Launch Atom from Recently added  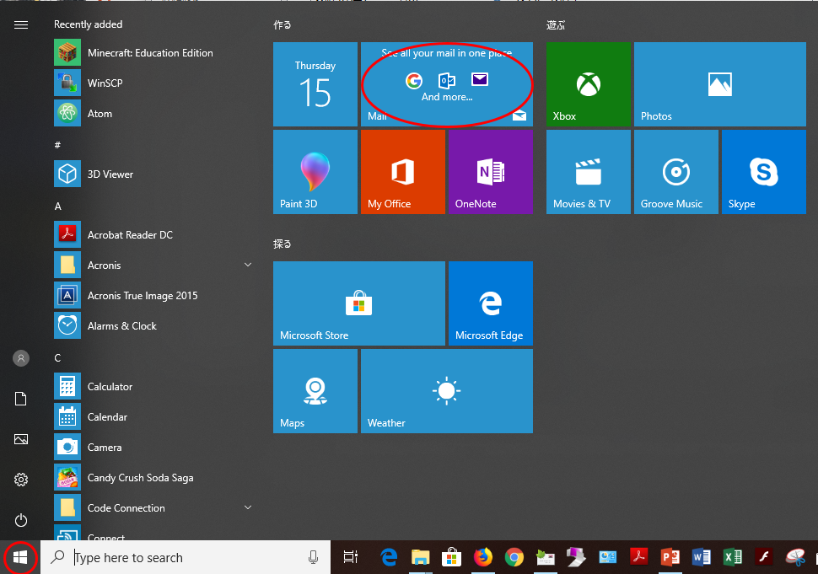pyautogui.click(x=155, y=113)
